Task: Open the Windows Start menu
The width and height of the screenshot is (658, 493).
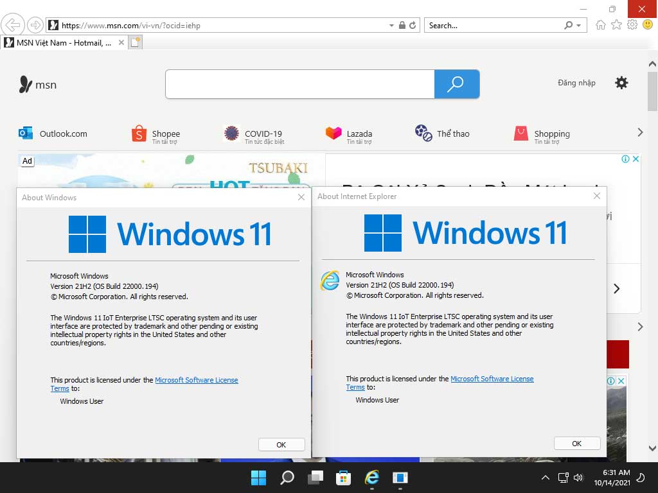Action: tap(258, 478)
